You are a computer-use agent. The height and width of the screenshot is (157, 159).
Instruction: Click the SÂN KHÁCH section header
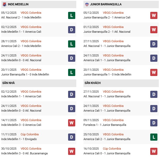click(92, 83)
